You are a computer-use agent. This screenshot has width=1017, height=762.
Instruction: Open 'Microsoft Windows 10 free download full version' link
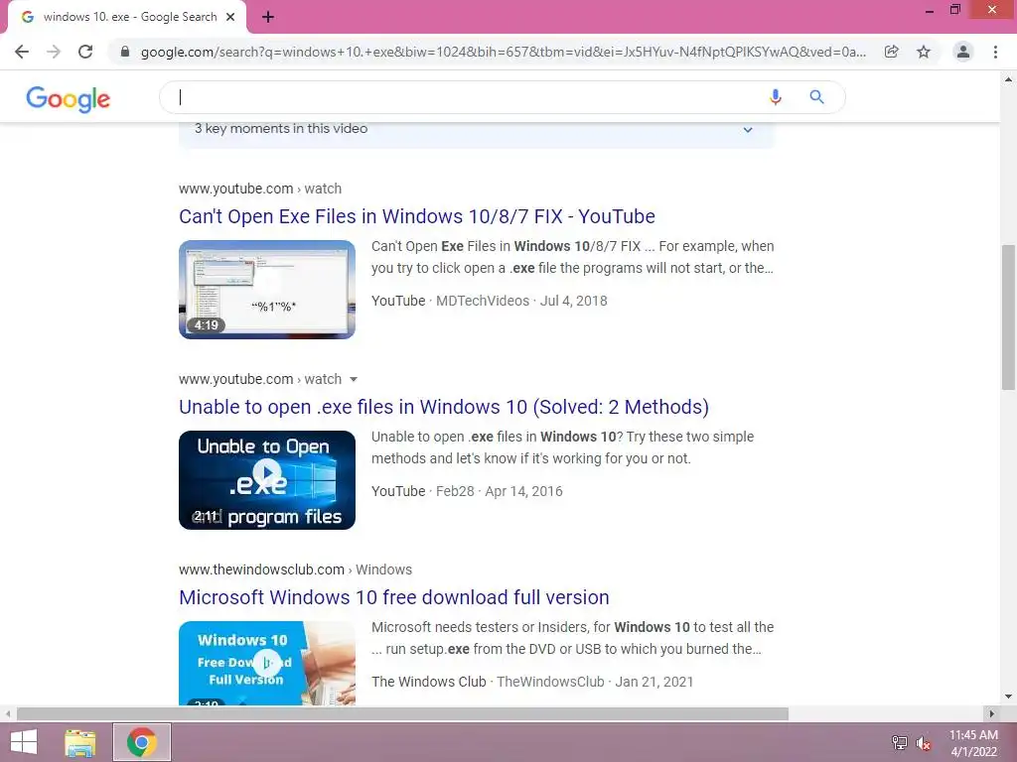394,597
